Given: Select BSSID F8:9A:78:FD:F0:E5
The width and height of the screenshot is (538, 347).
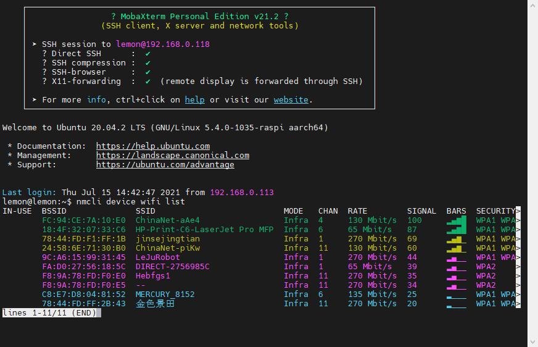Looking at the screenshot, I should click(x=84, y=285).
